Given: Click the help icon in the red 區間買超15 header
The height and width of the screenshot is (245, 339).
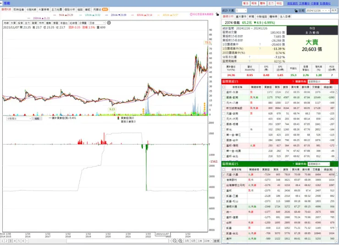Looking at the screenshot, I should pos(293,82).
